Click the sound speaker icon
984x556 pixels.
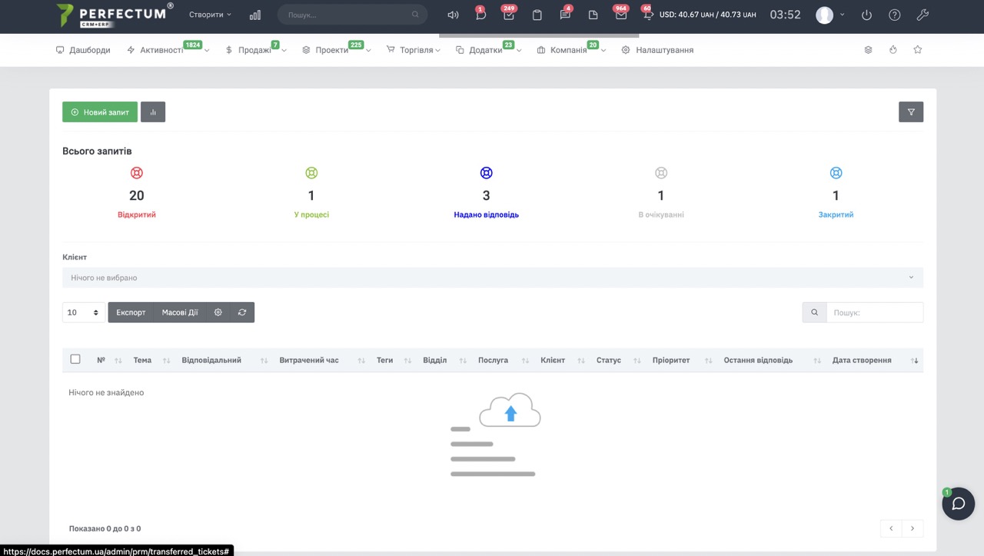tap(453, 15)
